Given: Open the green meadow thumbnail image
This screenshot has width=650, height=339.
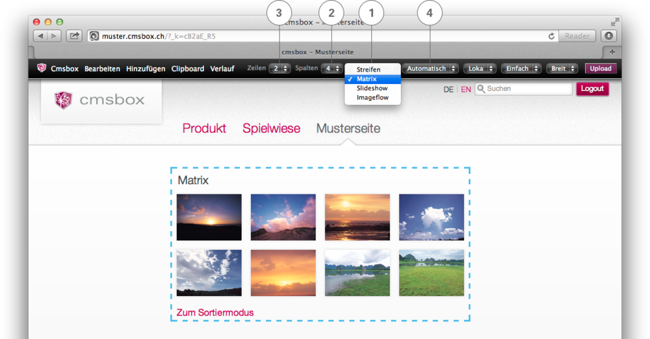Looking at the screenshot, I should click(x=432, y=273).
